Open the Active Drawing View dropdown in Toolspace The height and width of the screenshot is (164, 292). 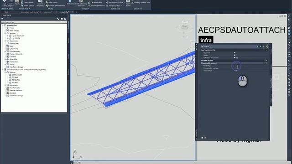[x=34, y=22]
